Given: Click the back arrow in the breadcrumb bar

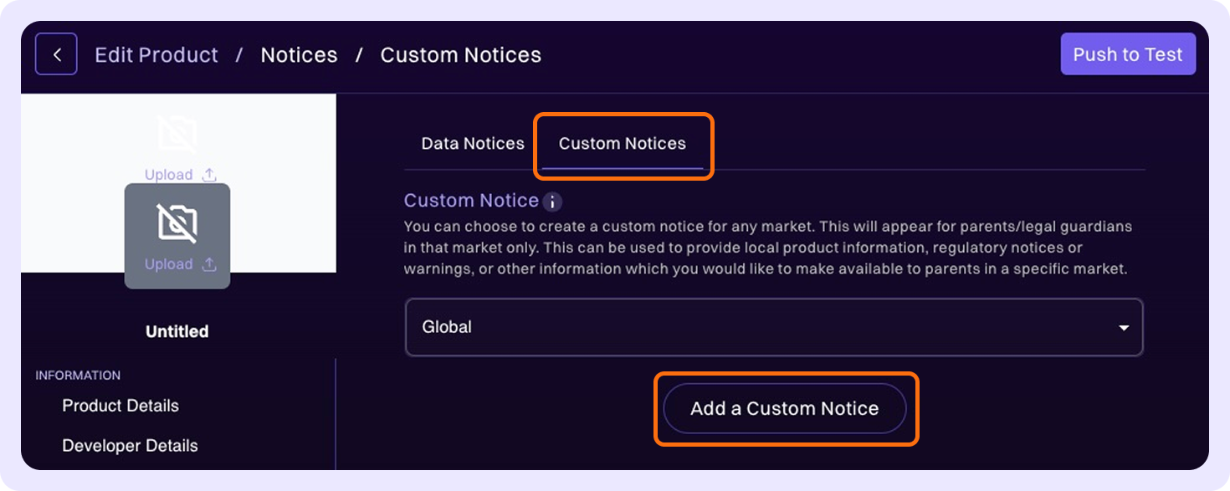Looking at the screenshot, I should (x=55, y=54).
